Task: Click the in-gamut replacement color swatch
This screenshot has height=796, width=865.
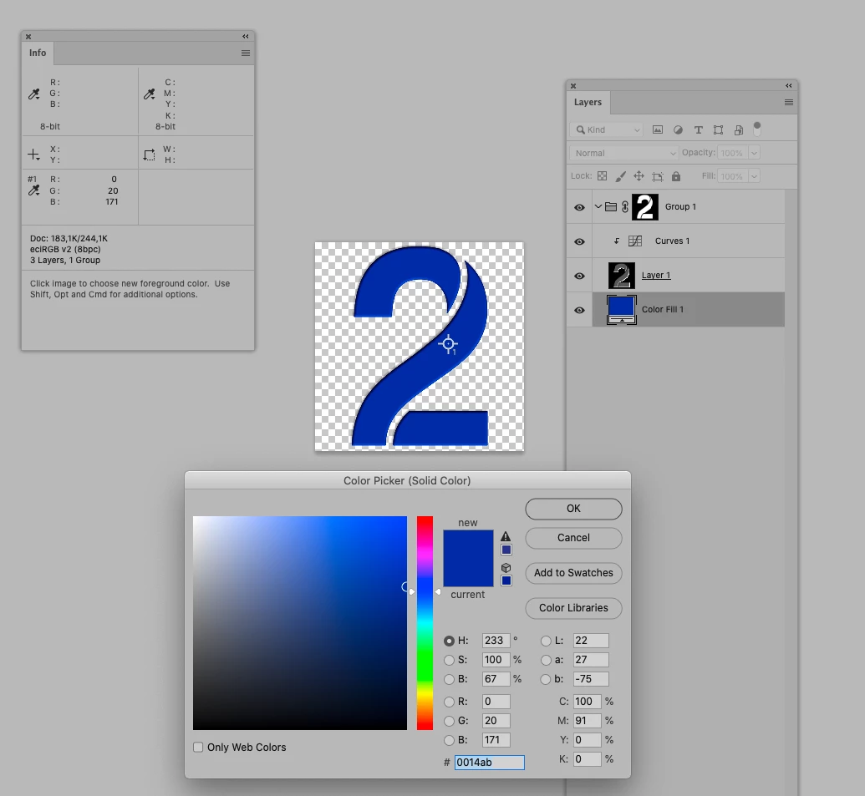Action: click(506, 550)
